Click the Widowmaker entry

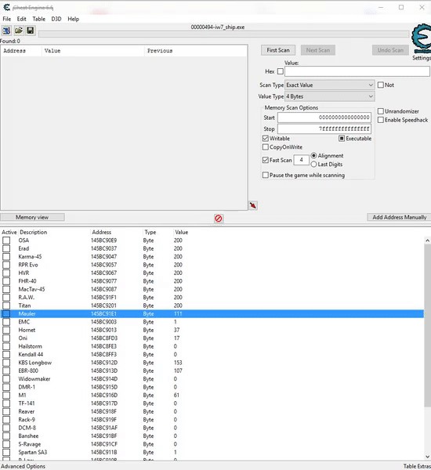point(34,379)
